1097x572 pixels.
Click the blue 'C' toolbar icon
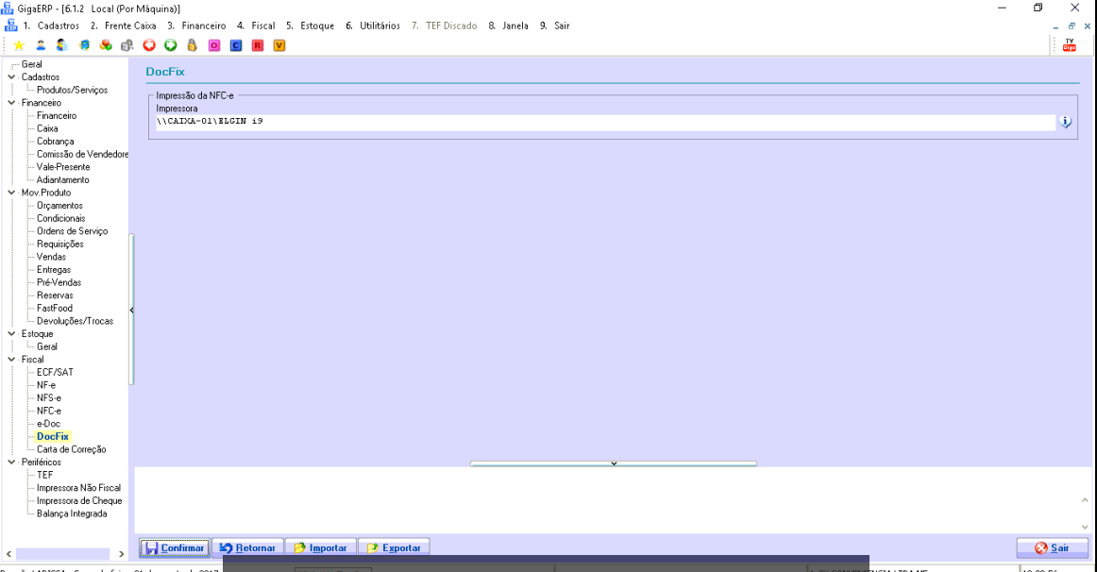(236, 45)
